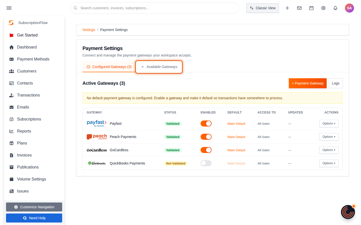Open Options dropdown for Payfast
361x225 pixels.
tap(329, 123)
